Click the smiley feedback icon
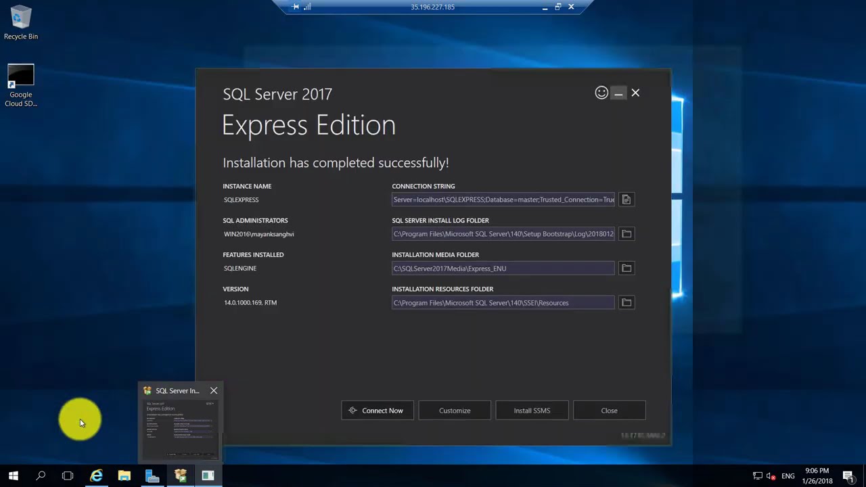 point(601,93)
